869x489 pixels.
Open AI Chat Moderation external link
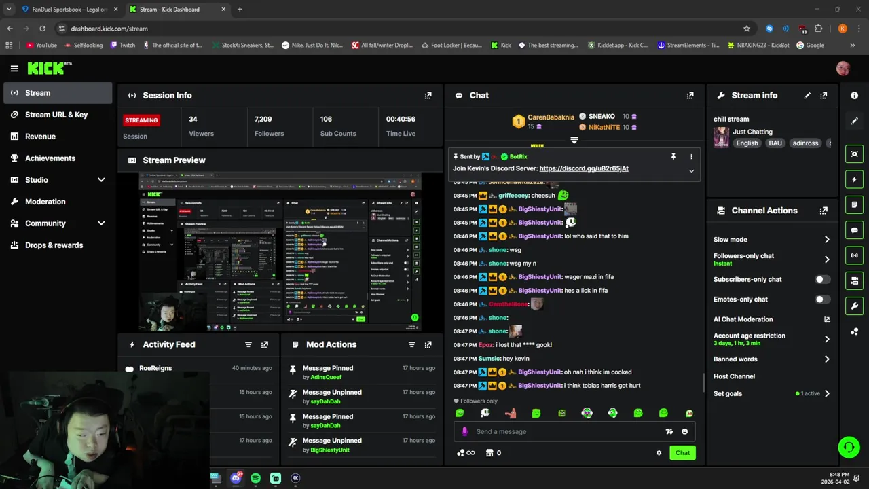pyautogui.click(x=827, y=319)
